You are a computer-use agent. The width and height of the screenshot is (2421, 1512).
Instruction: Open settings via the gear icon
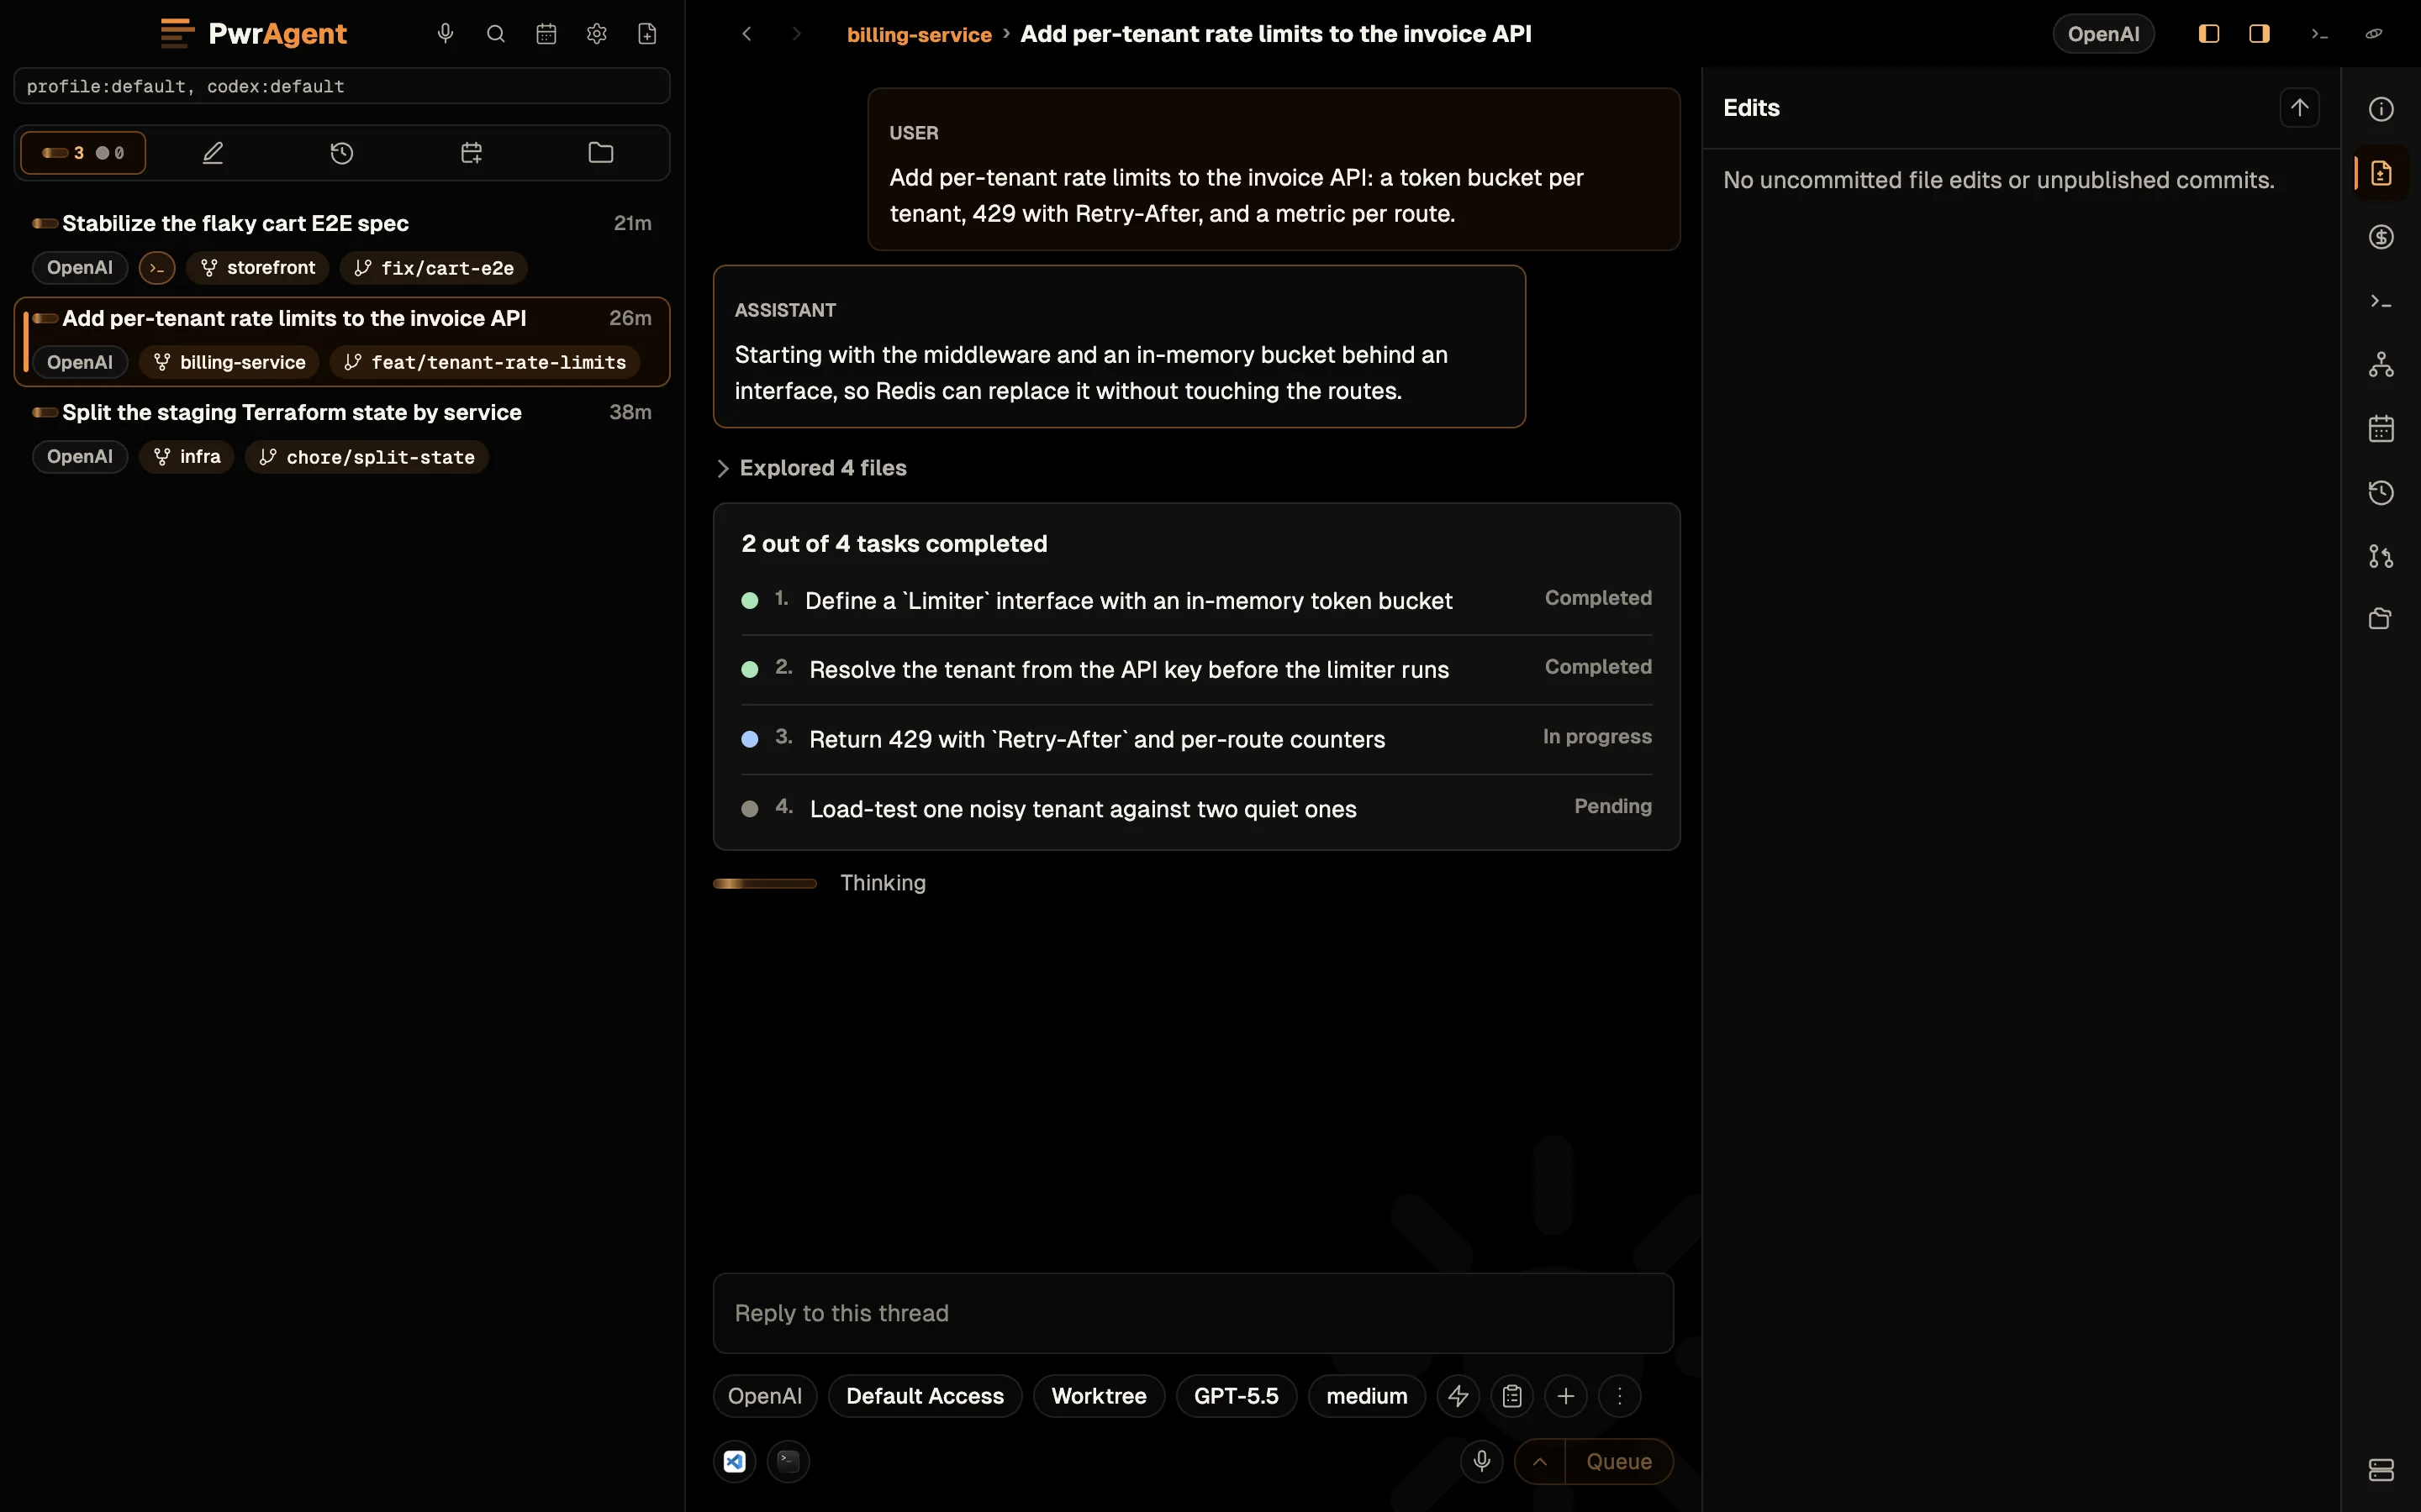tap(596, 34)
